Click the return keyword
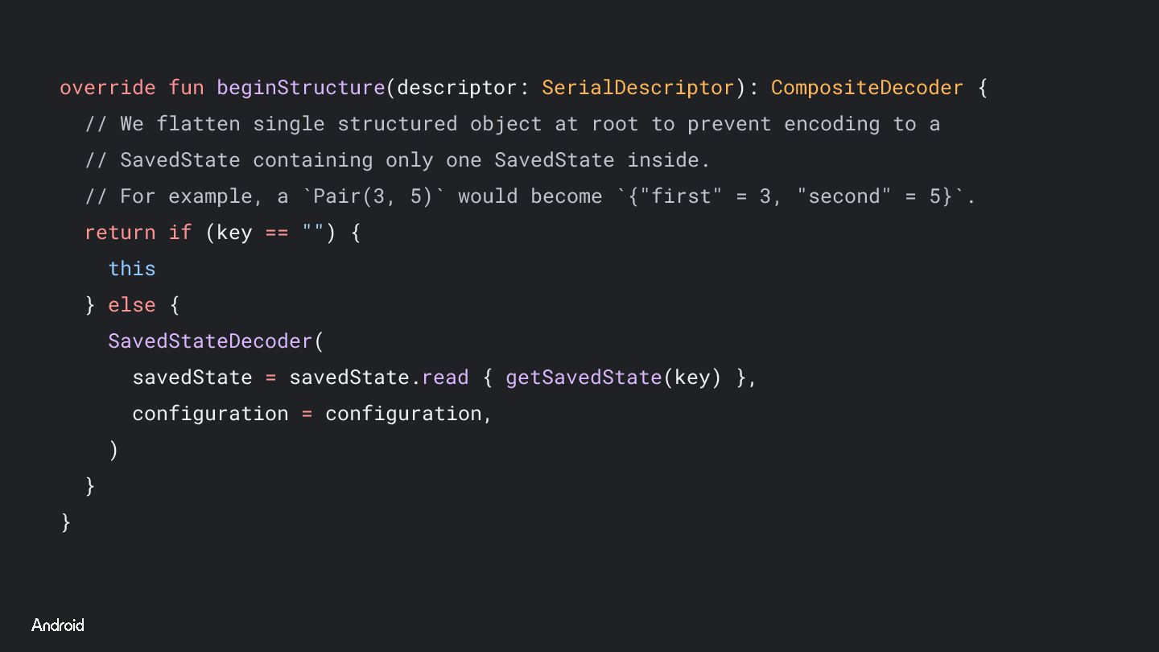 point(120,232)
